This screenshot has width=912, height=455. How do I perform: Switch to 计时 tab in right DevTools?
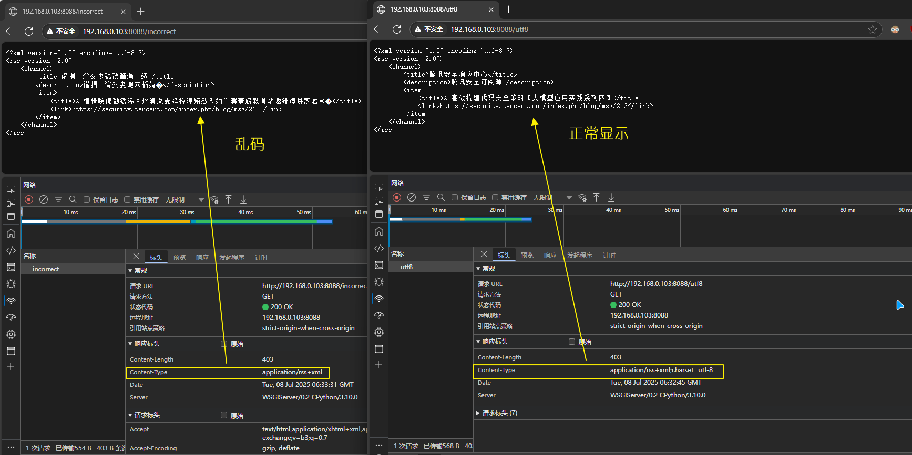pos(609,255)
